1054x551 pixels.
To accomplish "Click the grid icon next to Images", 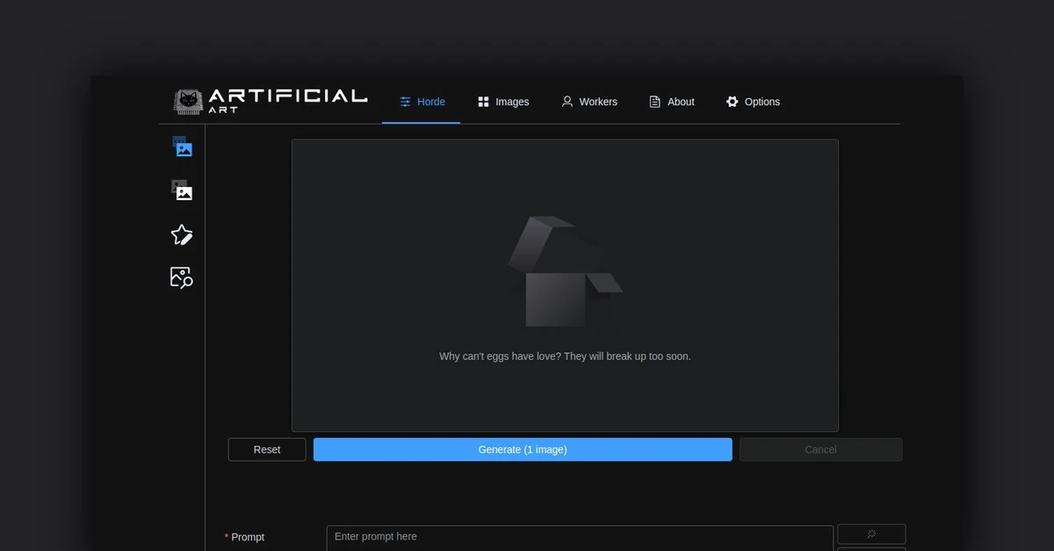I will (x=483, y=102).
